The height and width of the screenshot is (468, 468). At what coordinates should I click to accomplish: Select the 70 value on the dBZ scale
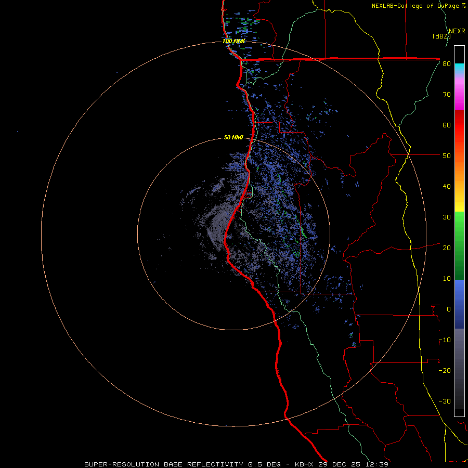pyautogui.click(x=447, y=95)
